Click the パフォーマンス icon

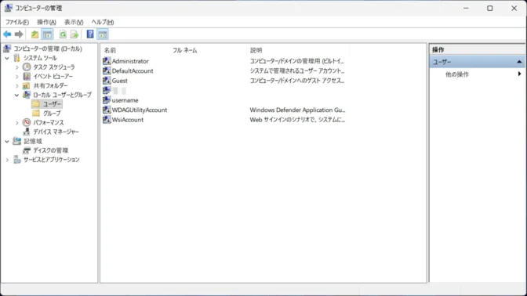[x=27, y=122]
